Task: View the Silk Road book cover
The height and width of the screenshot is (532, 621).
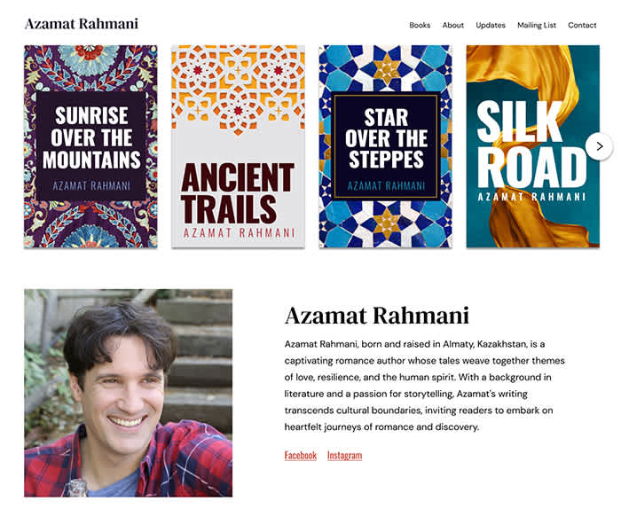Action: coord(532,146)
